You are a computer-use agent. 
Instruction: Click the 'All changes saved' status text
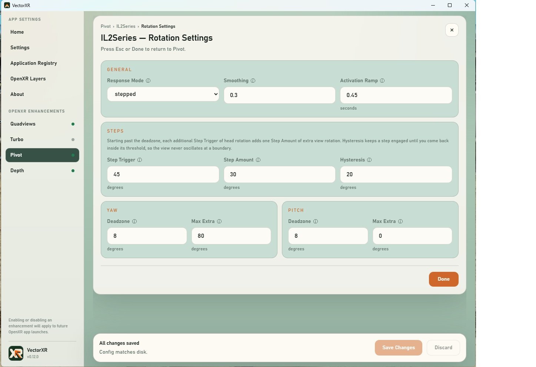[119, 343]
